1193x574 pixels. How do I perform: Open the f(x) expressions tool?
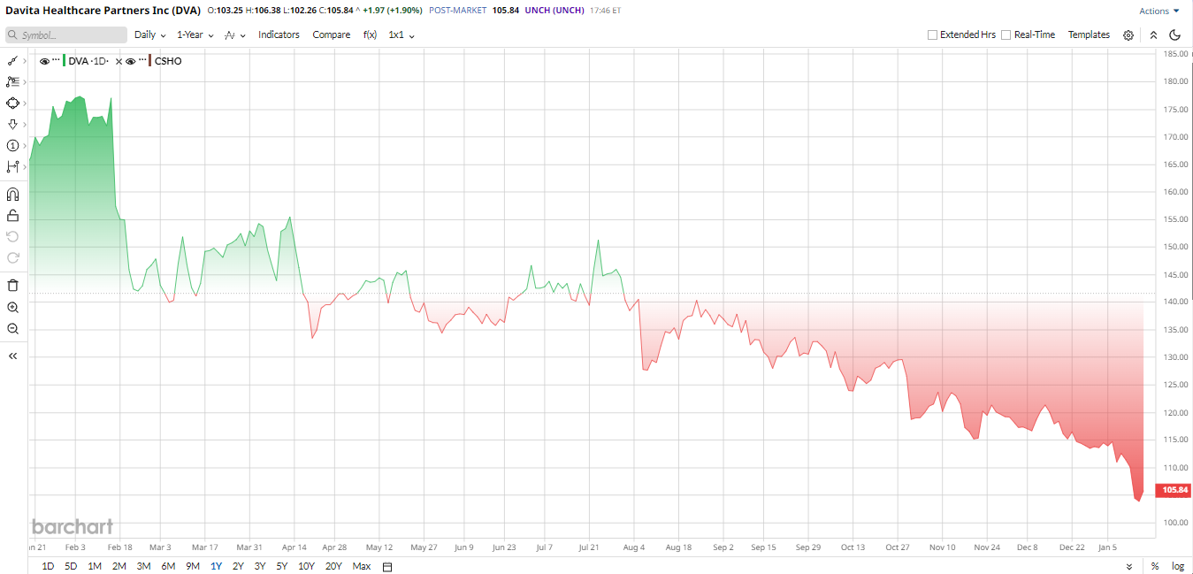(x=370, y=34)
